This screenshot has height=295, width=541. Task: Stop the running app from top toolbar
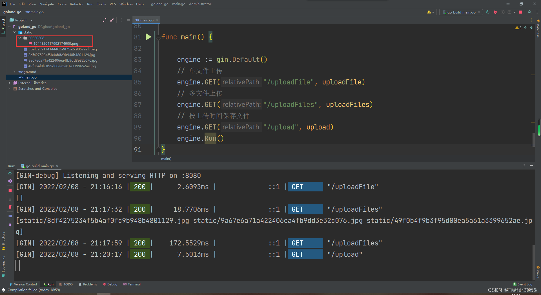click(520, 12)
